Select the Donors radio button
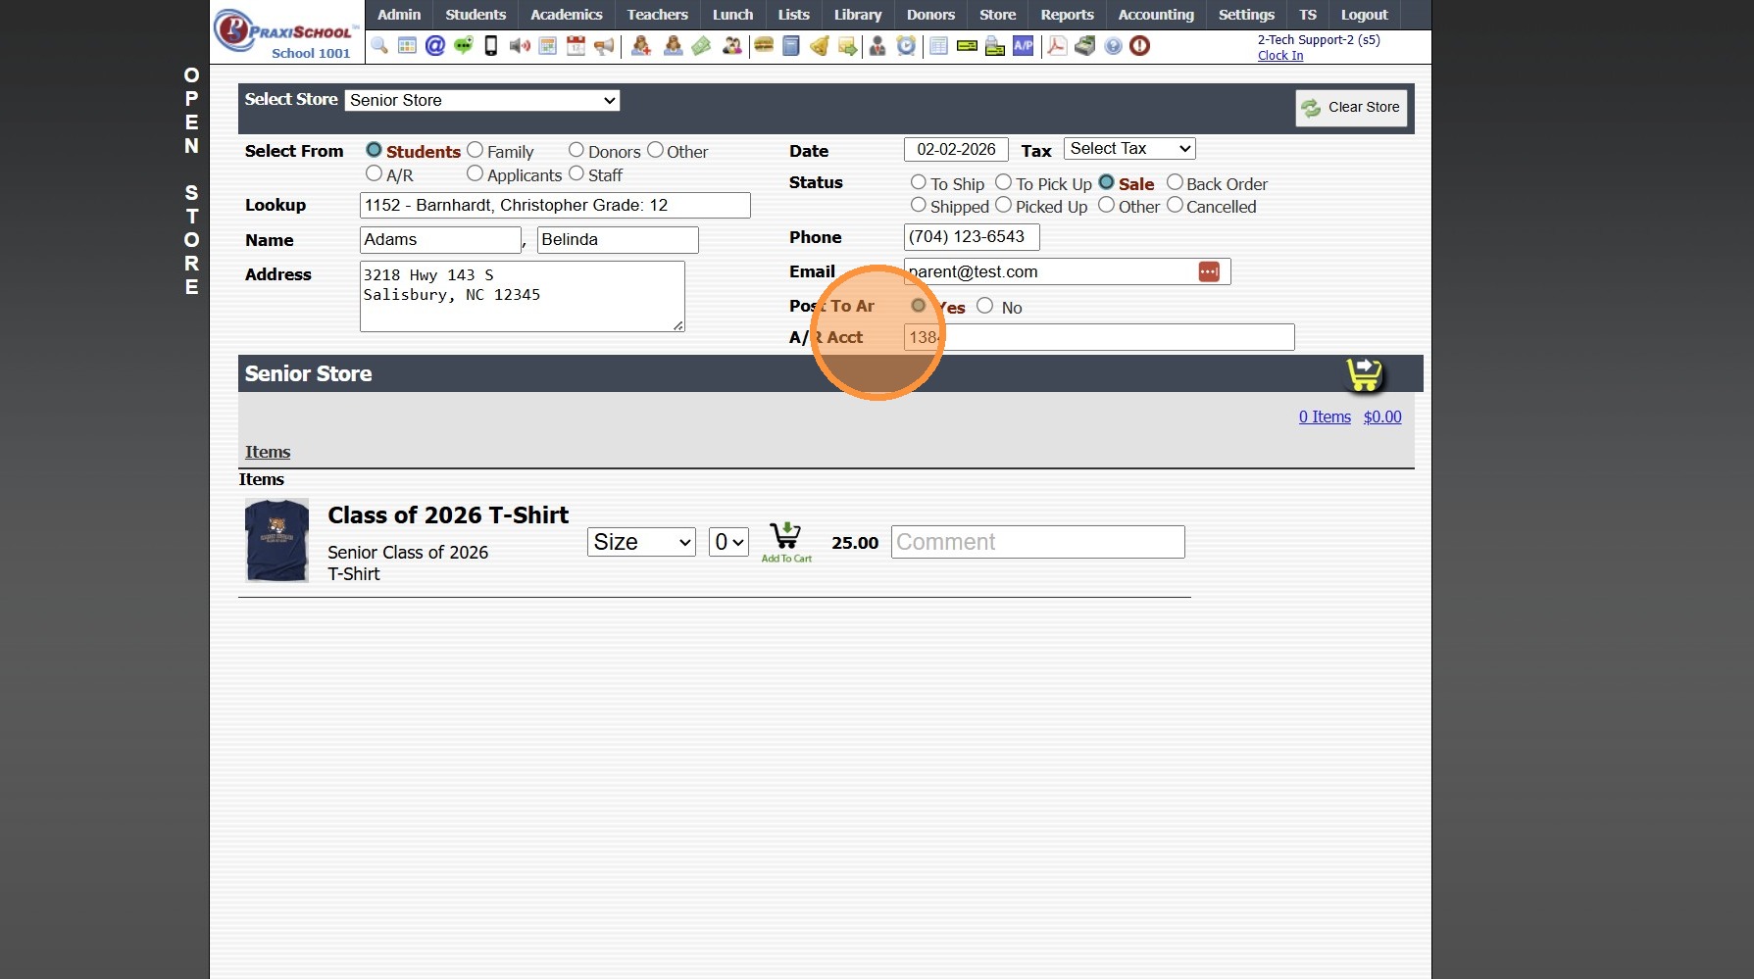 tap(576, 150)
